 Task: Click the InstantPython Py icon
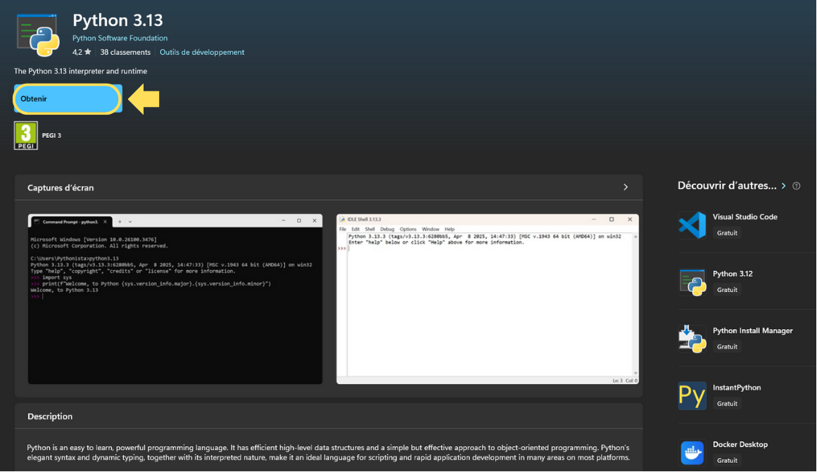(x=692, y=395)
